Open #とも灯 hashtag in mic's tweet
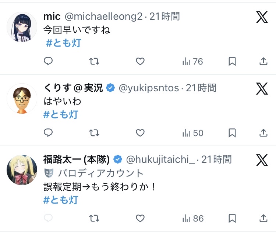The height and width of the screenshot is (234, 276). click(63, 43)
